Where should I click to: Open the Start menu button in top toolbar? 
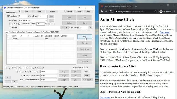click(x=27, y=11)
